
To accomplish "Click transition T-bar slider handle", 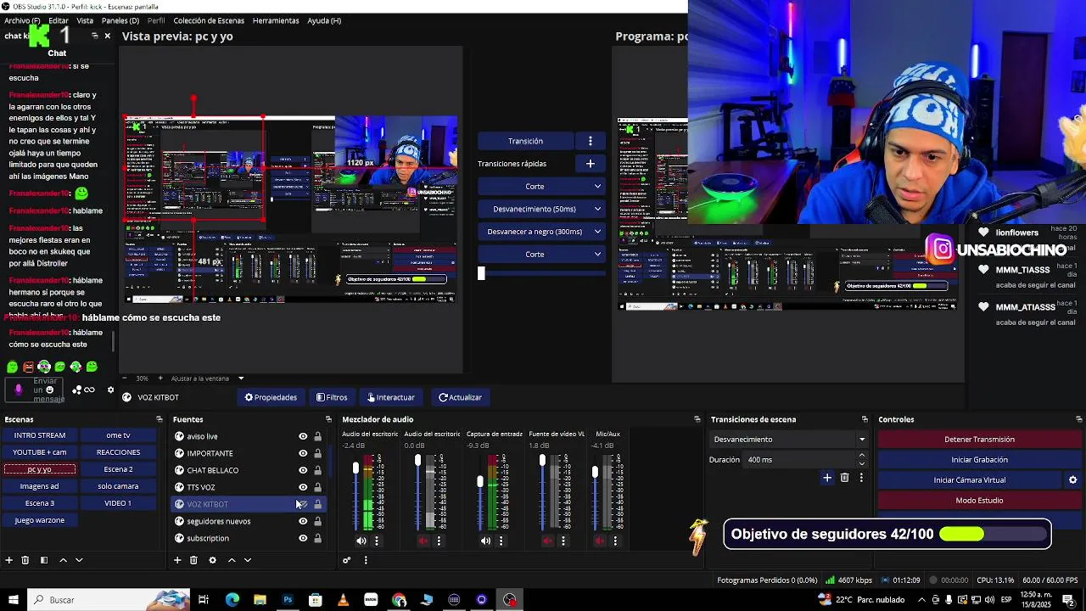I will point(481,273).
